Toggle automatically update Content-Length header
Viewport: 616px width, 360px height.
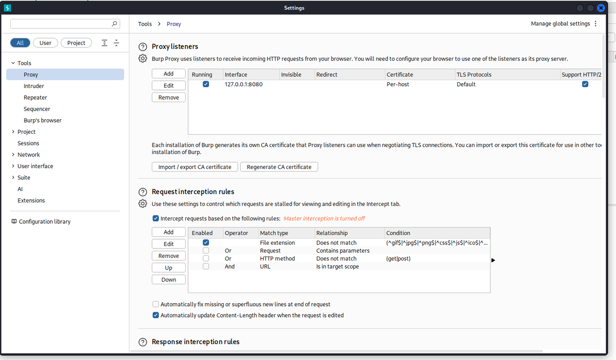point(155,315)
